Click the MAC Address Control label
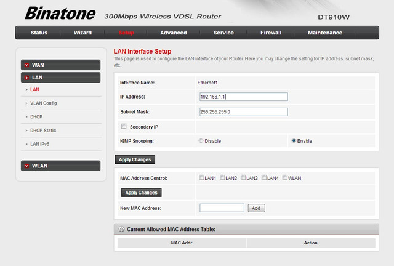Screen dimensions: 394x266 tap(143, 178)
